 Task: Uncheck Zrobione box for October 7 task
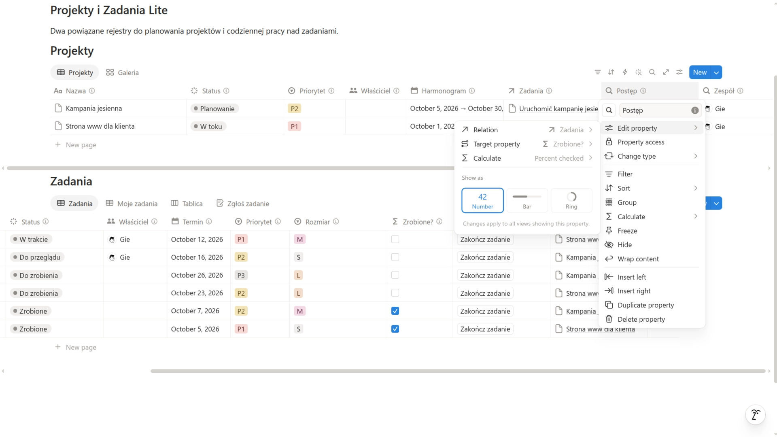(395, 311)
